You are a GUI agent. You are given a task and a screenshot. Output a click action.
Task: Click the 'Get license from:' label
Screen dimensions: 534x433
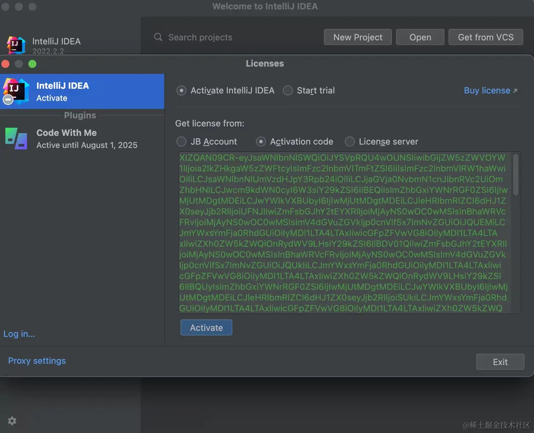point(210,123)
